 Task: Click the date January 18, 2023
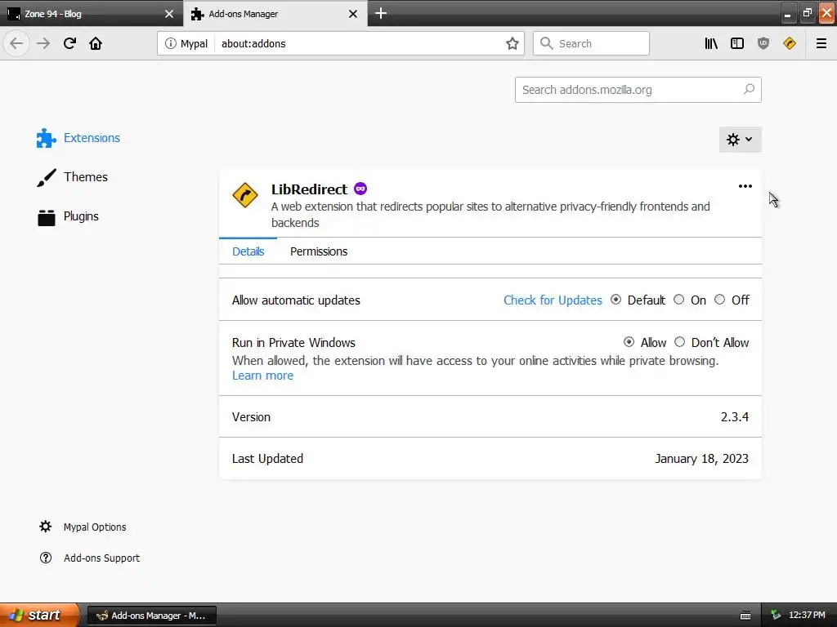(701, 459)
